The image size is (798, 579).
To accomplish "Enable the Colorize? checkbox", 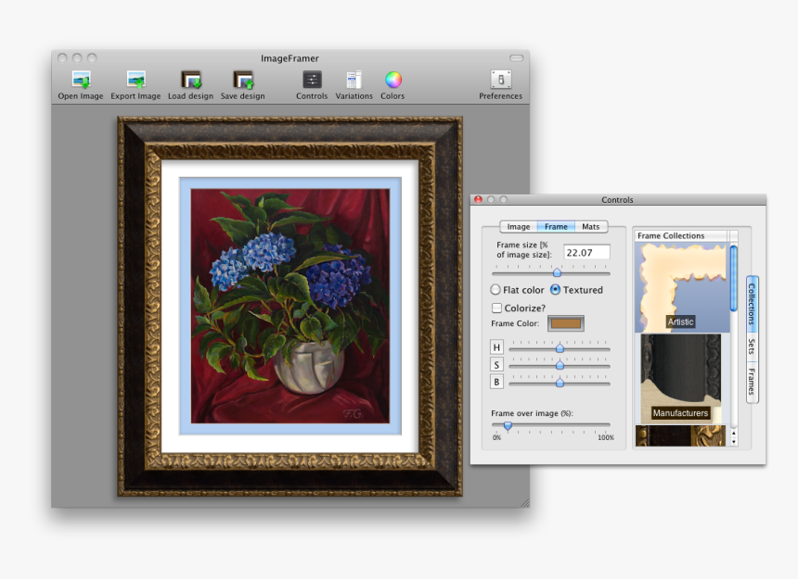I will pos(496,308).
